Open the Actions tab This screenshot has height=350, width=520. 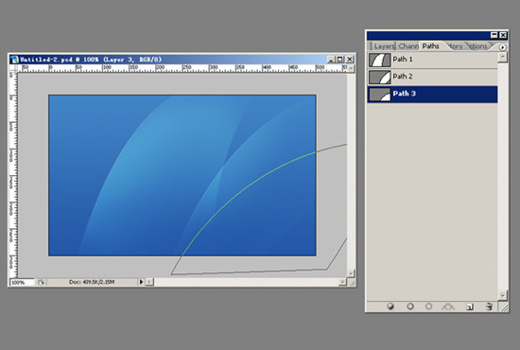[x=477, y=46]
